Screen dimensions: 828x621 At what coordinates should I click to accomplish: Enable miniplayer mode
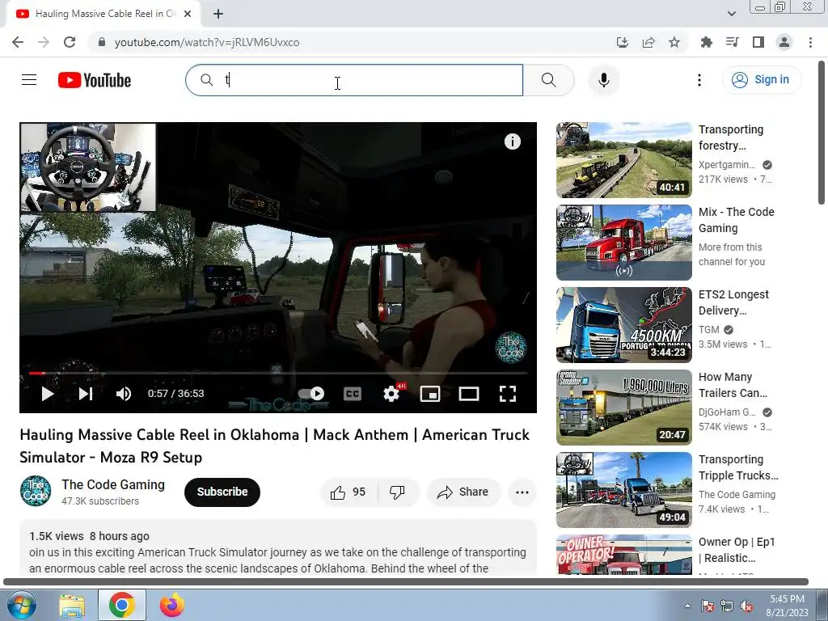pyautogui.click(x=430, y=394)
